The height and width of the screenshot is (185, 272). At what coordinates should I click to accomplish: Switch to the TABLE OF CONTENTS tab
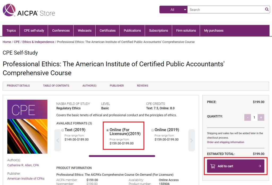pyautogui.click(x=56, y=86)
